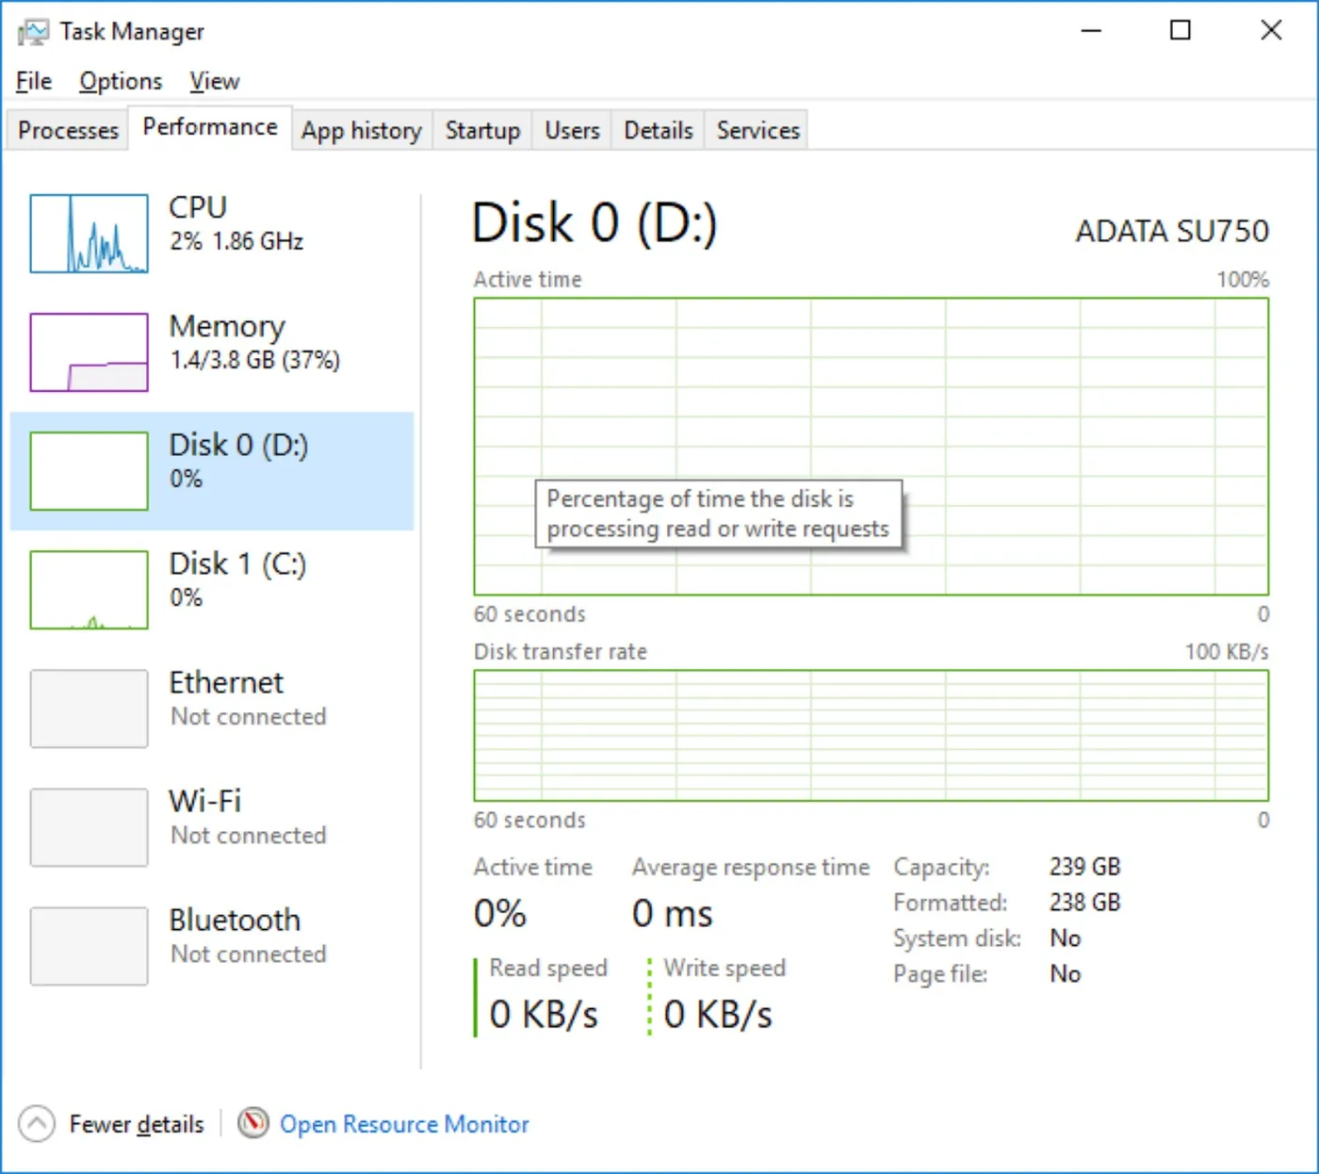Viewport: 1319px width, 1174px height.
Task: Select the Ethernet graph thumbnail
Action: tap(89, 709)
